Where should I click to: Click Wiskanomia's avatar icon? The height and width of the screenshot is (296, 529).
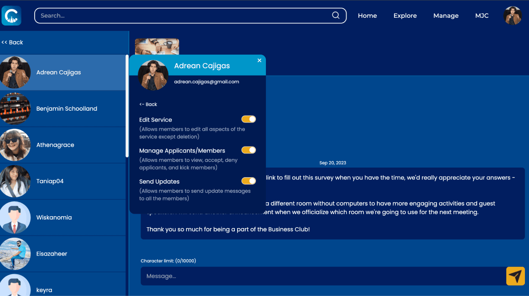[x=15, y=218]
